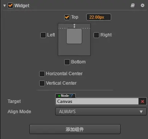The height and width of the screenshot is (139, 148).
Task: Open the Widget component help documentation icon
Action: 133,5
